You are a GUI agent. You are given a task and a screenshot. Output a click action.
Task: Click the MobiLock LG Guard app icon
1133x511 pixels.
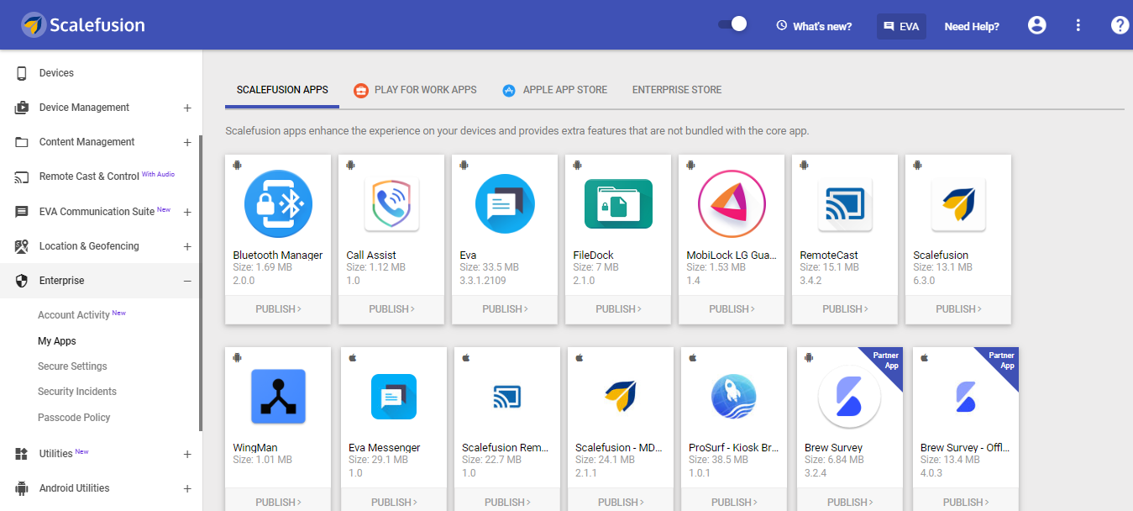(732, 203)
